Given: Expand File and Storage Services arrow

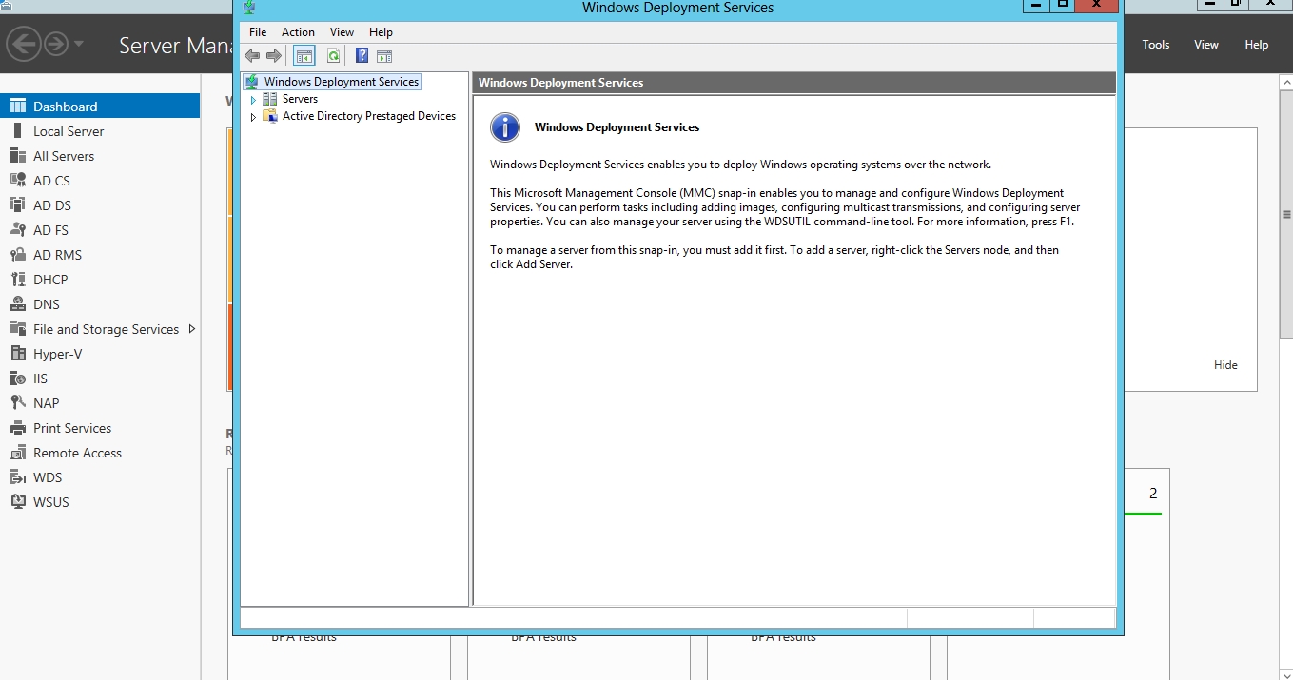Looking at the screenshot, I should 192,329.
